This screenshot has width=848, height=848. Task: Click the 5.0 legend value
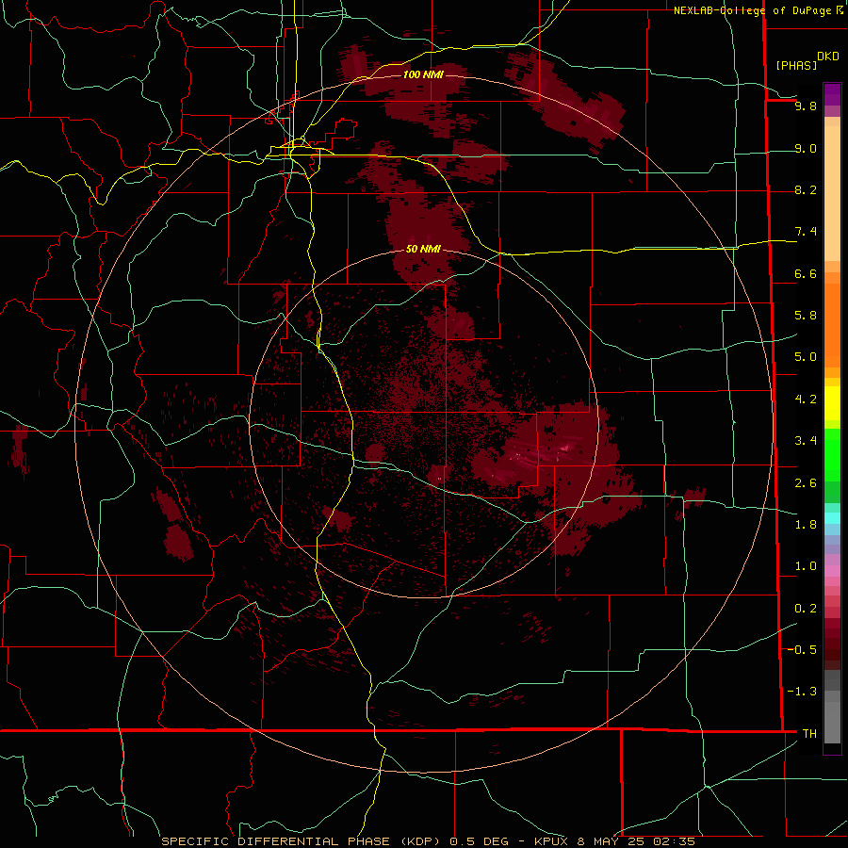(x=806, y=357)
